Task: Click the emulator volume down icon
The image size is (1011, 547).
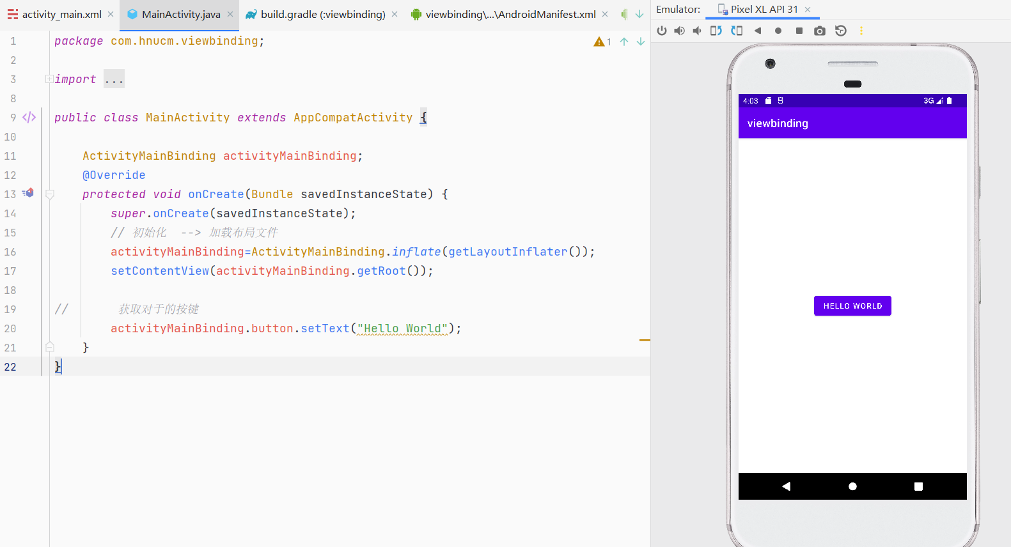Action: (x=697, y=31)
